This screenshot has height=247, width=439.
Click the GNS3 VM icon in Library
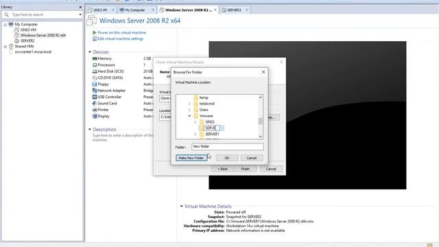(x=16, y=30)
